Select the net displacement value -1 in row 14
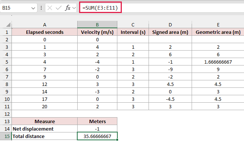244x141 pixels. point(97,129)
